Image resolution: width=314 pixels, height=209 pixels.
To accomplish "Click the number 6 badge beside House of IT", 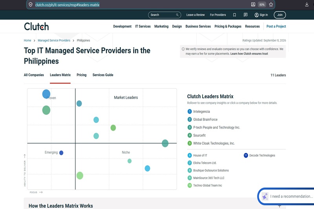I will (x=190, y=155).
